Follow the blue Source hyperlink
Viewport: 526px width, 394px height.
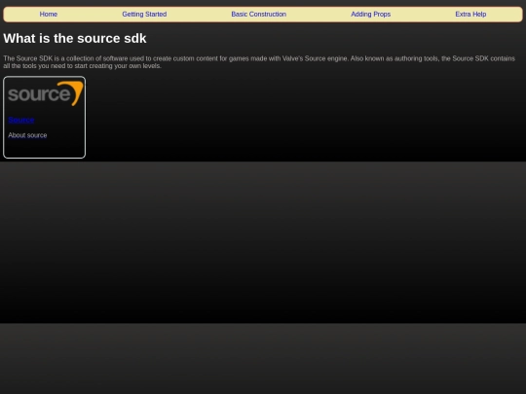click(x=21, y=120)
